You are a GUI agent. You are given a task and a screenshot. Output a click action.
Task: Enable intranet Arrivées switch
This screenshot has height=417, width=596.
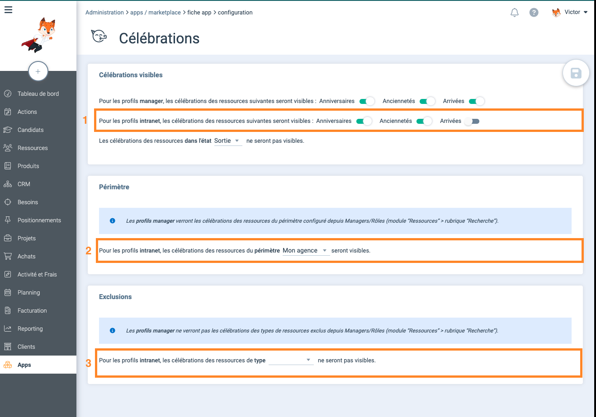pos(472,121)
